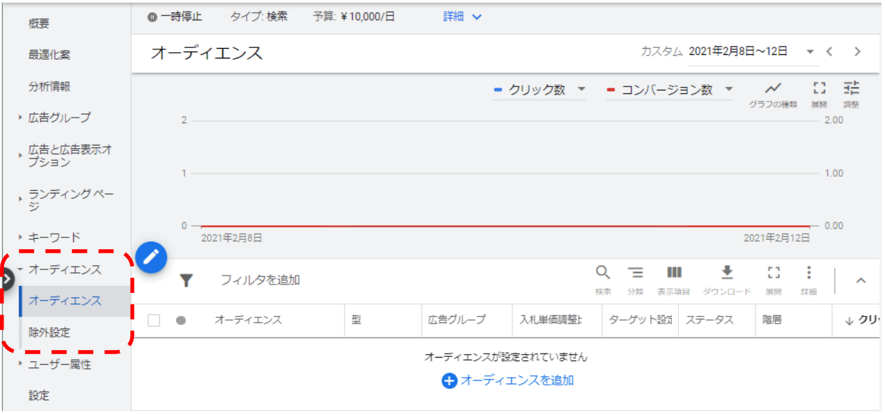Open the custom date range dropdown
This screenshot has width=885, height=414.
(x=810, y=51)
